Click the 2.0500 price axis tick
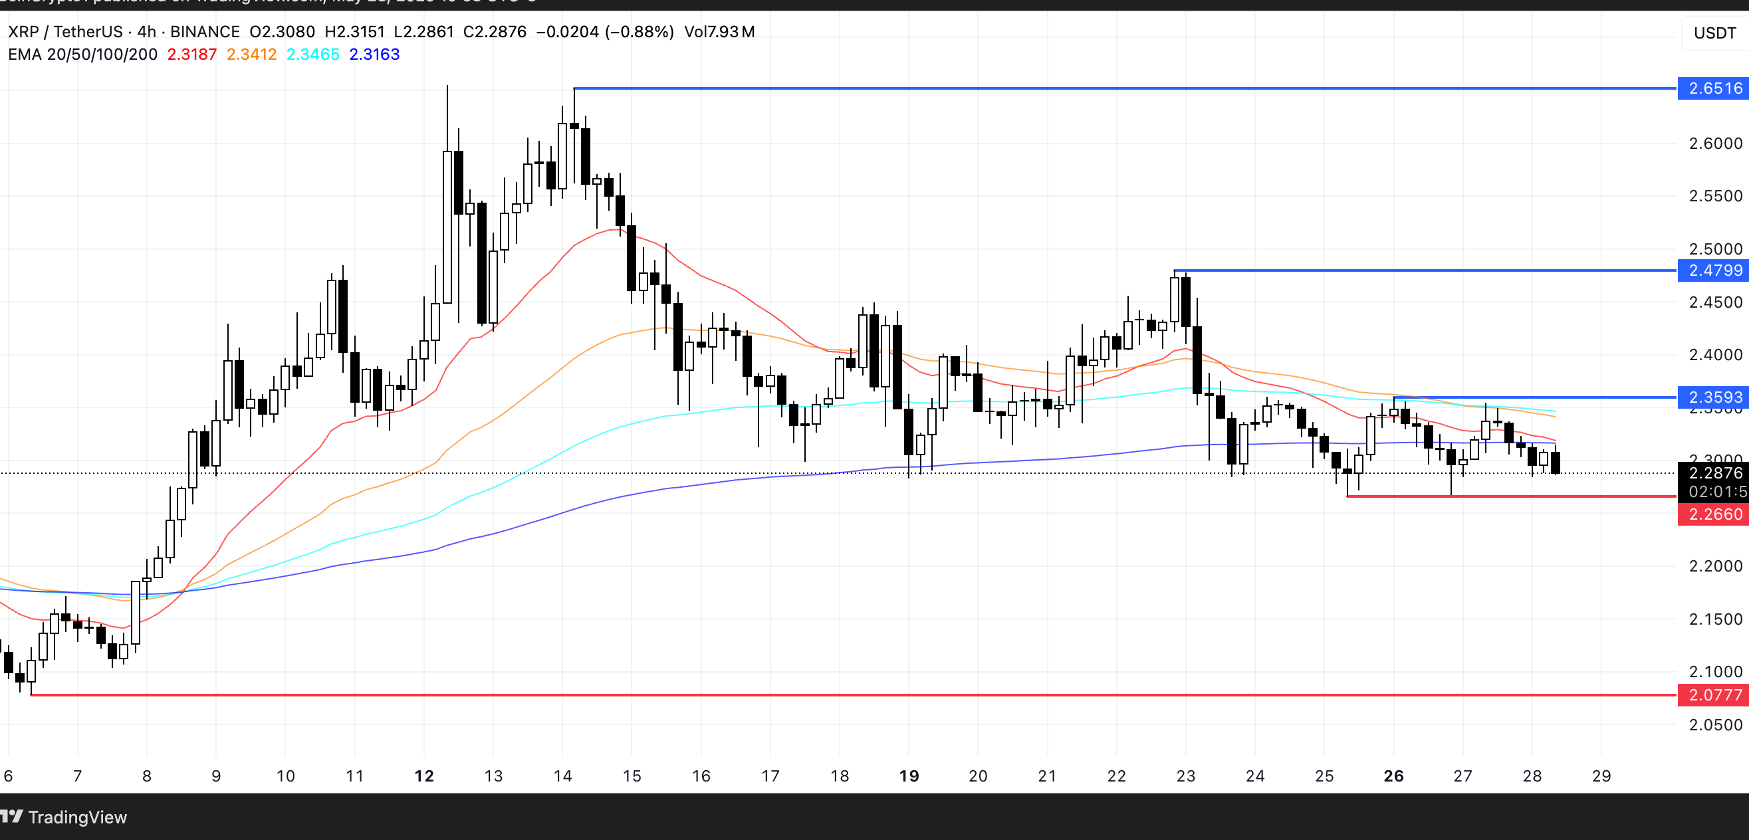The image size is (1749, 840). pyautogui.click(x=1716, y=724)
